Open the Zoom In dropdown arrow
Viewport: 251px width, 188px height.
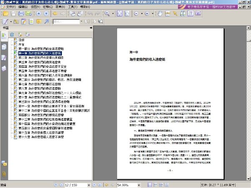[x=153, y=14]
